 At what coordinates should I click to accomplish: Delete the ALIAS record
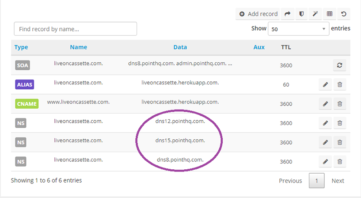(x=340, y=84)
